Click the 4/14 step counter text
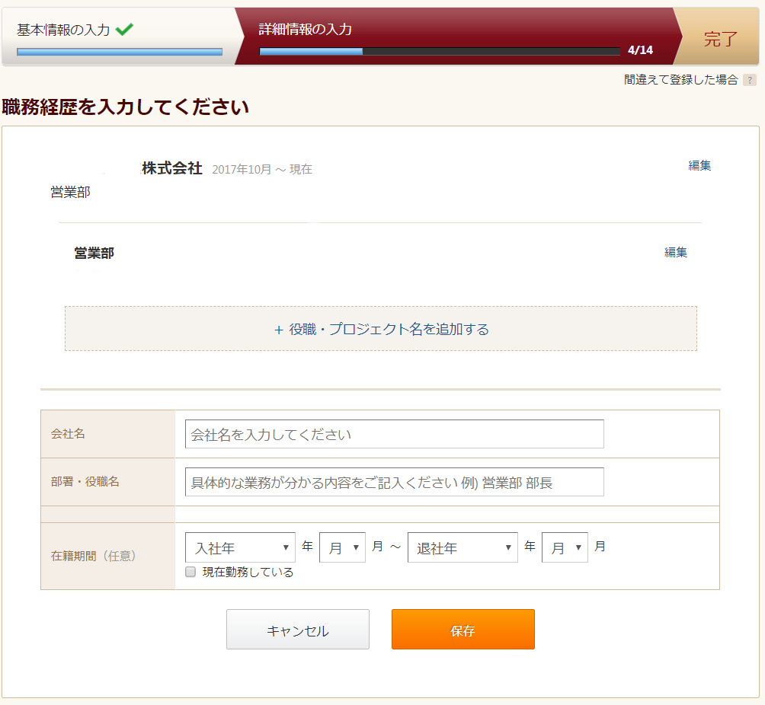Viewport: 765px width, 705px height. (640, 49)
